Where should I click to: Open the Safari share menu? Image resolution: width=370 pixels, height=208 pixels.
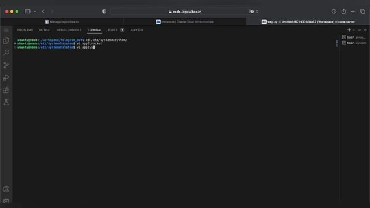coord(343,12)
